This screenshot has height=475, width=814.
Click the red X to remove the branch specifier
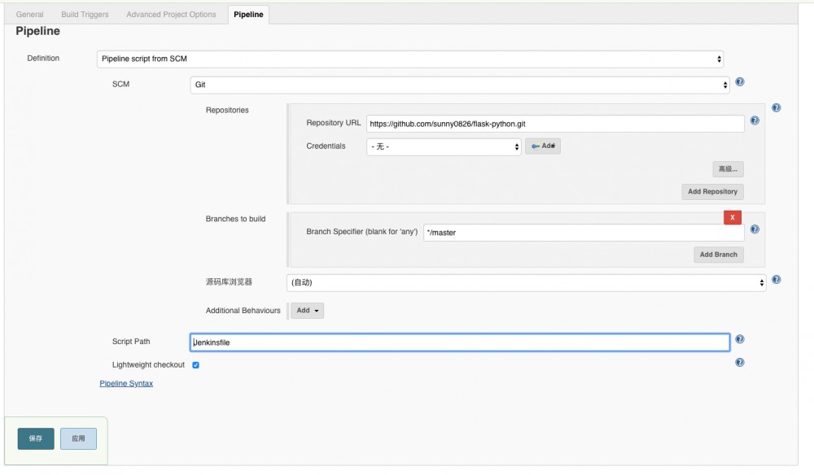click(x=732, y=217)
